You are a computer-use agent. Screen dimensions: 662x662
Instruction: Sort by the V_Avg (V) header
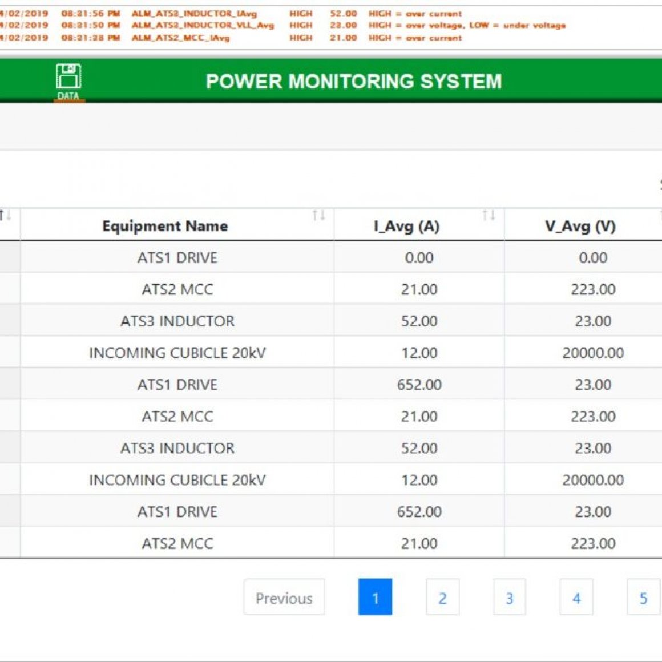click(x=580, y=226)
